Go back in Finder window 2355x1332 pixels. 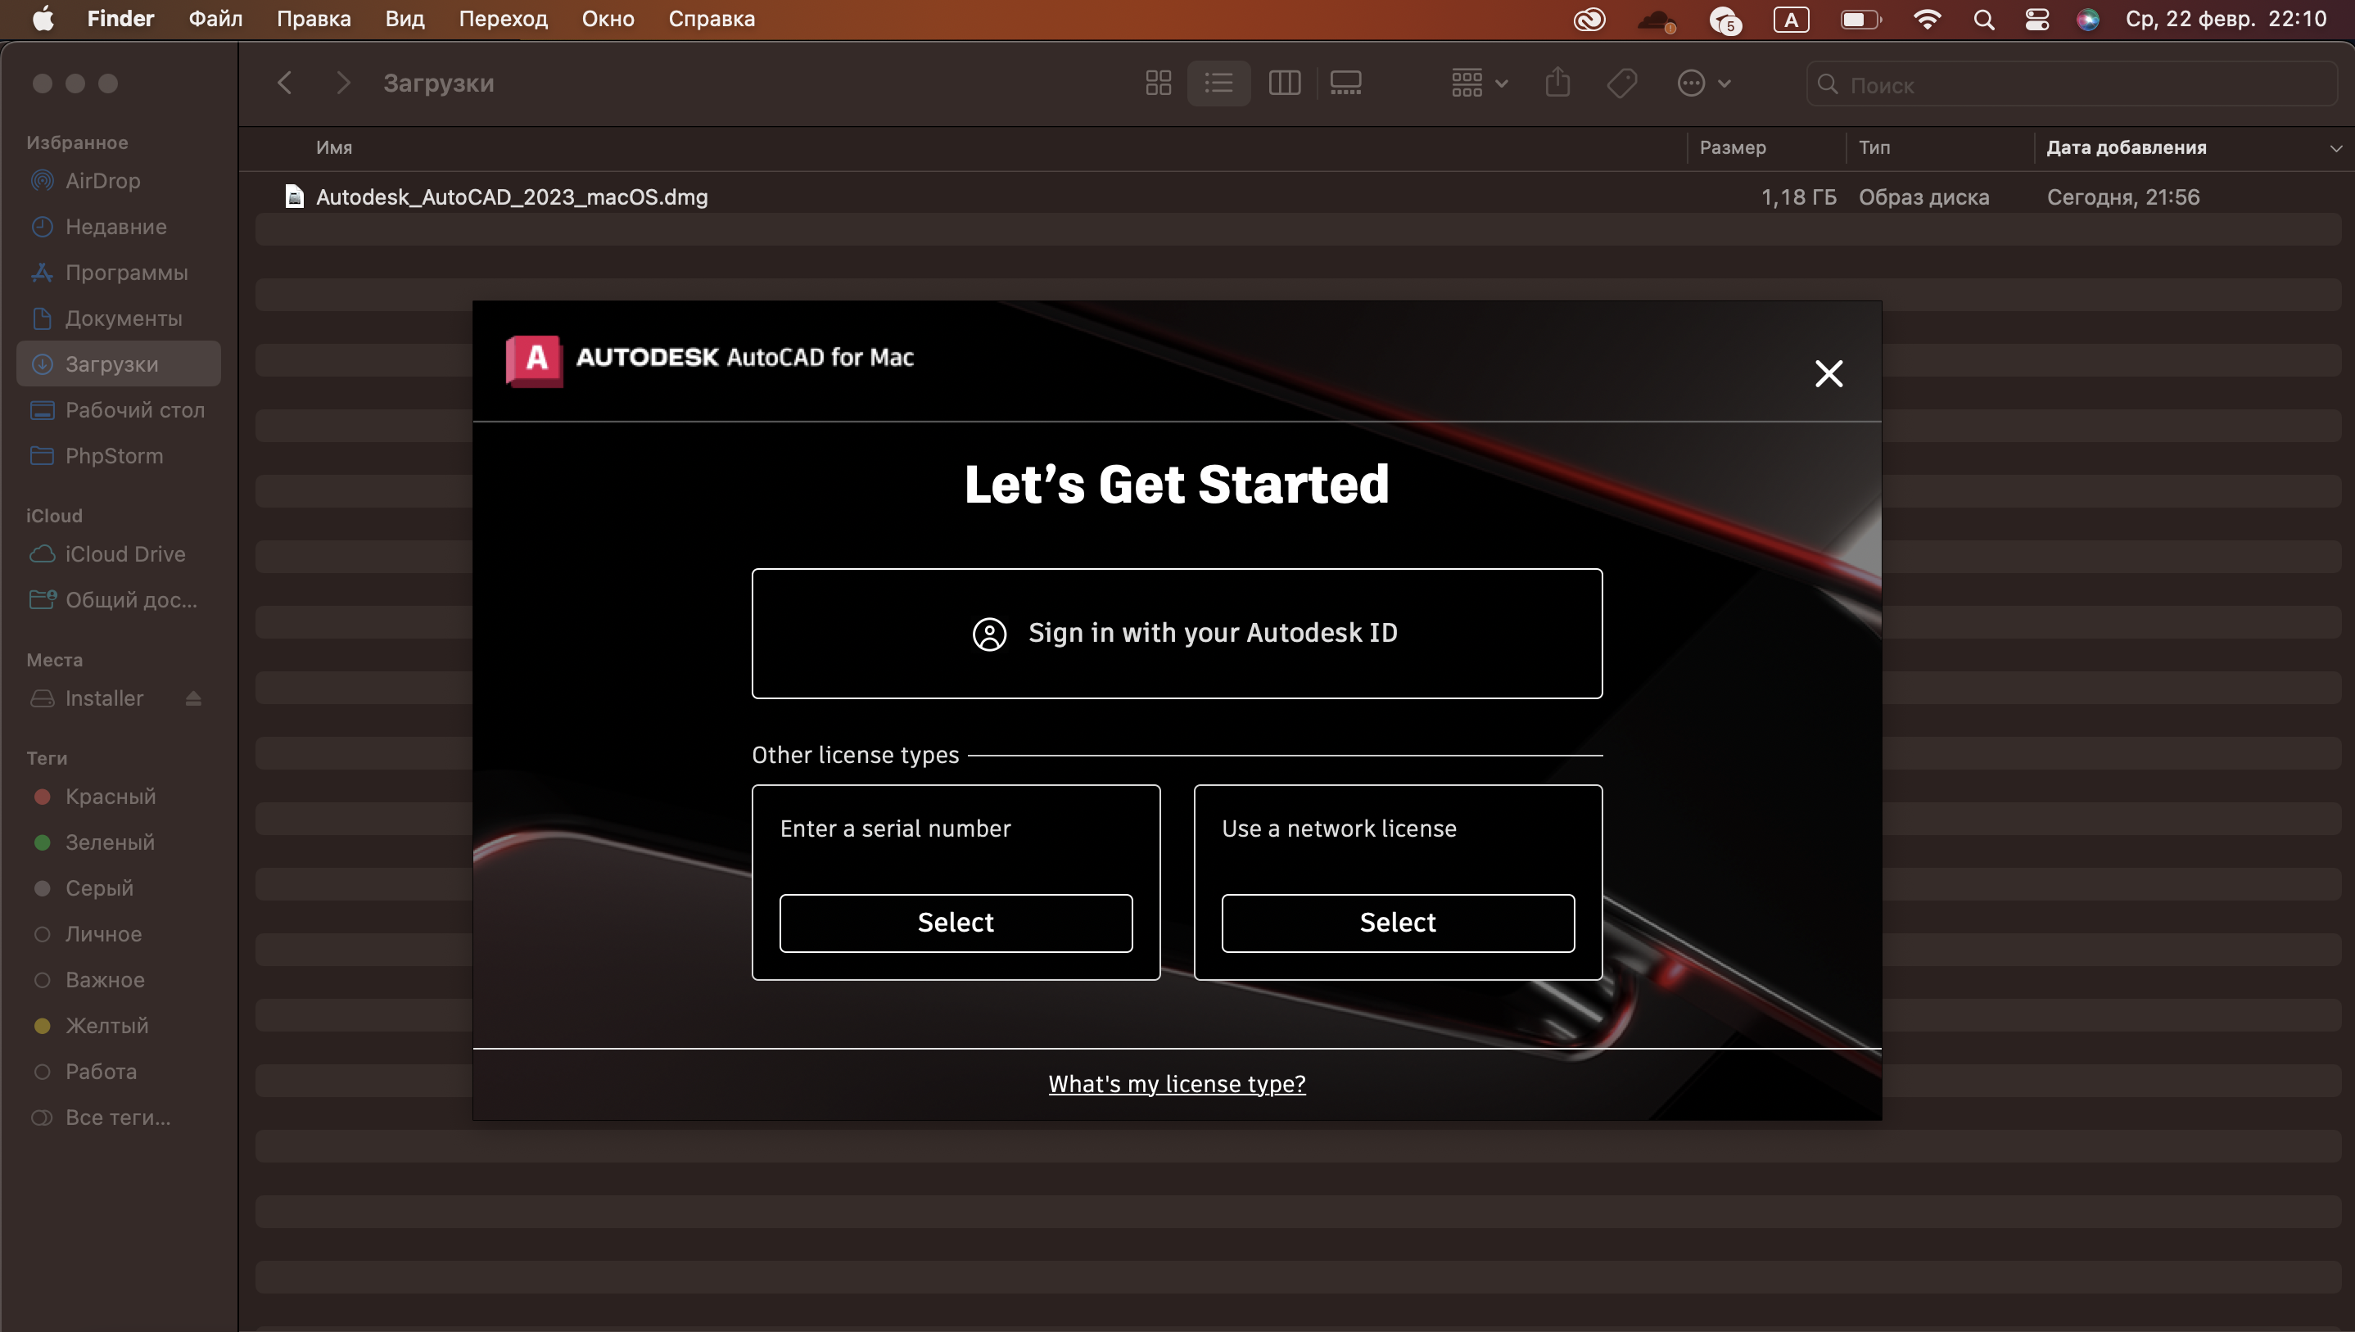284,84
